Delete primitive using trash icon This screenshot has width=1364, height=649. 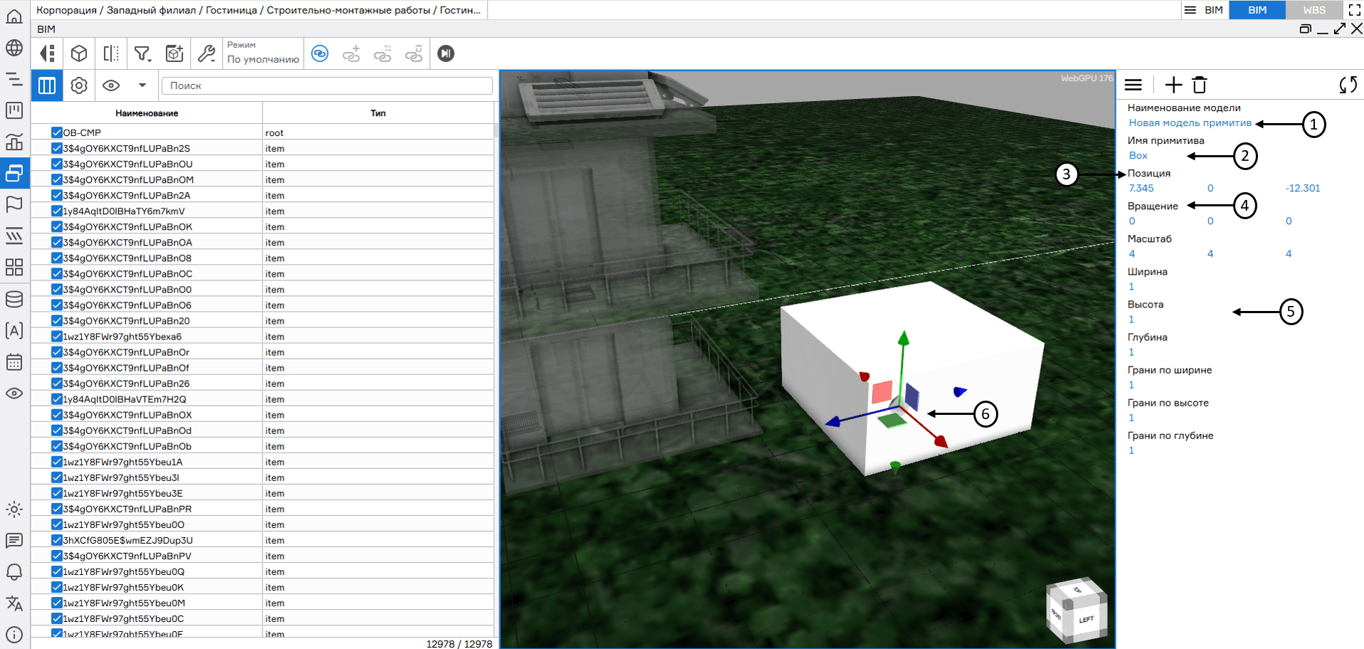tap(1200, 85)
